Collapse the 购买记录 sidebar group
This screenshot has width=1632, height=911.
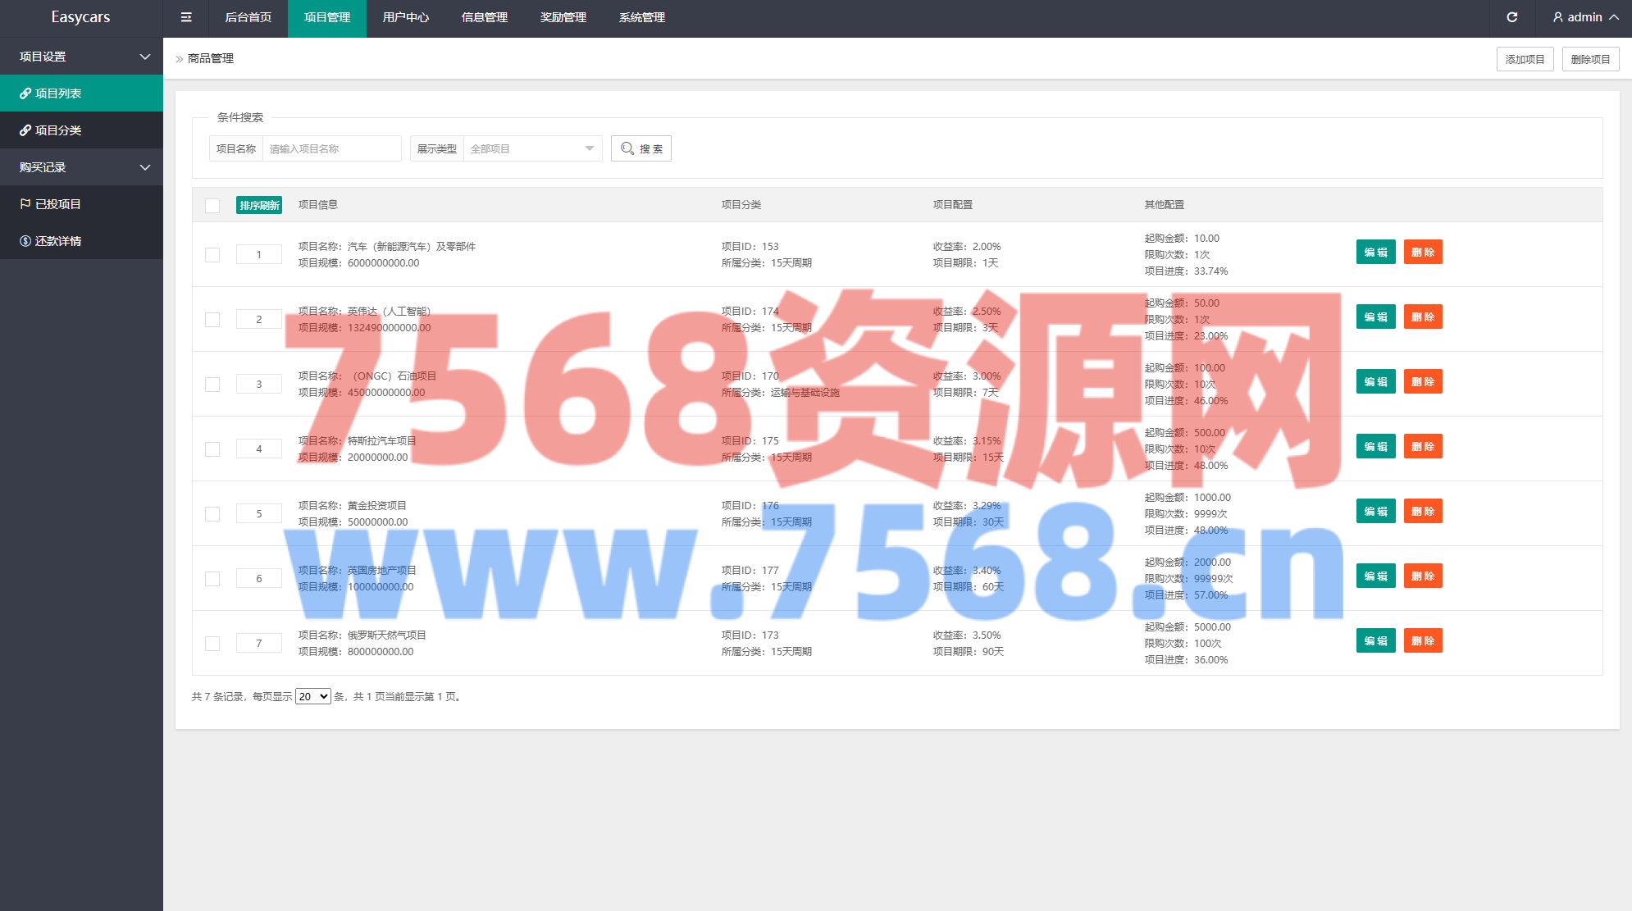[x=145, y=167]
